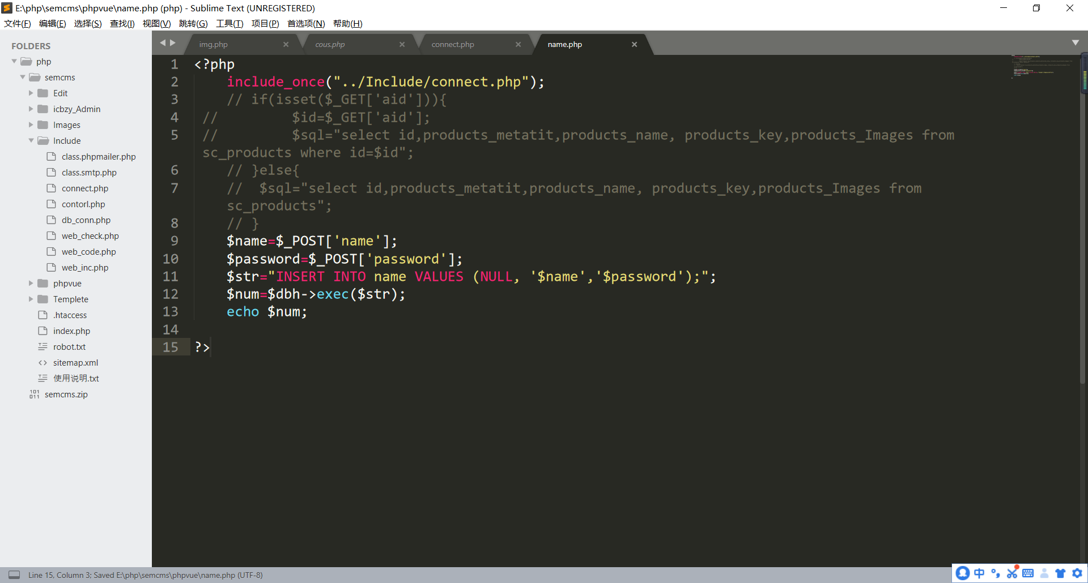Click the tab scroll right arrow
The width and height of the screenshot is (1088, 583).
click(x=173, y=43)
